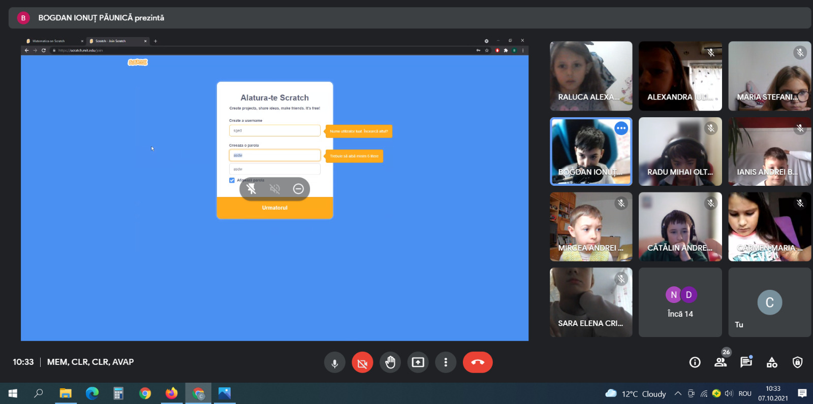This screenshot has width=813, height=404.
Task: Select Sara Elena's video tile
Action: click(x=591, y=302)
